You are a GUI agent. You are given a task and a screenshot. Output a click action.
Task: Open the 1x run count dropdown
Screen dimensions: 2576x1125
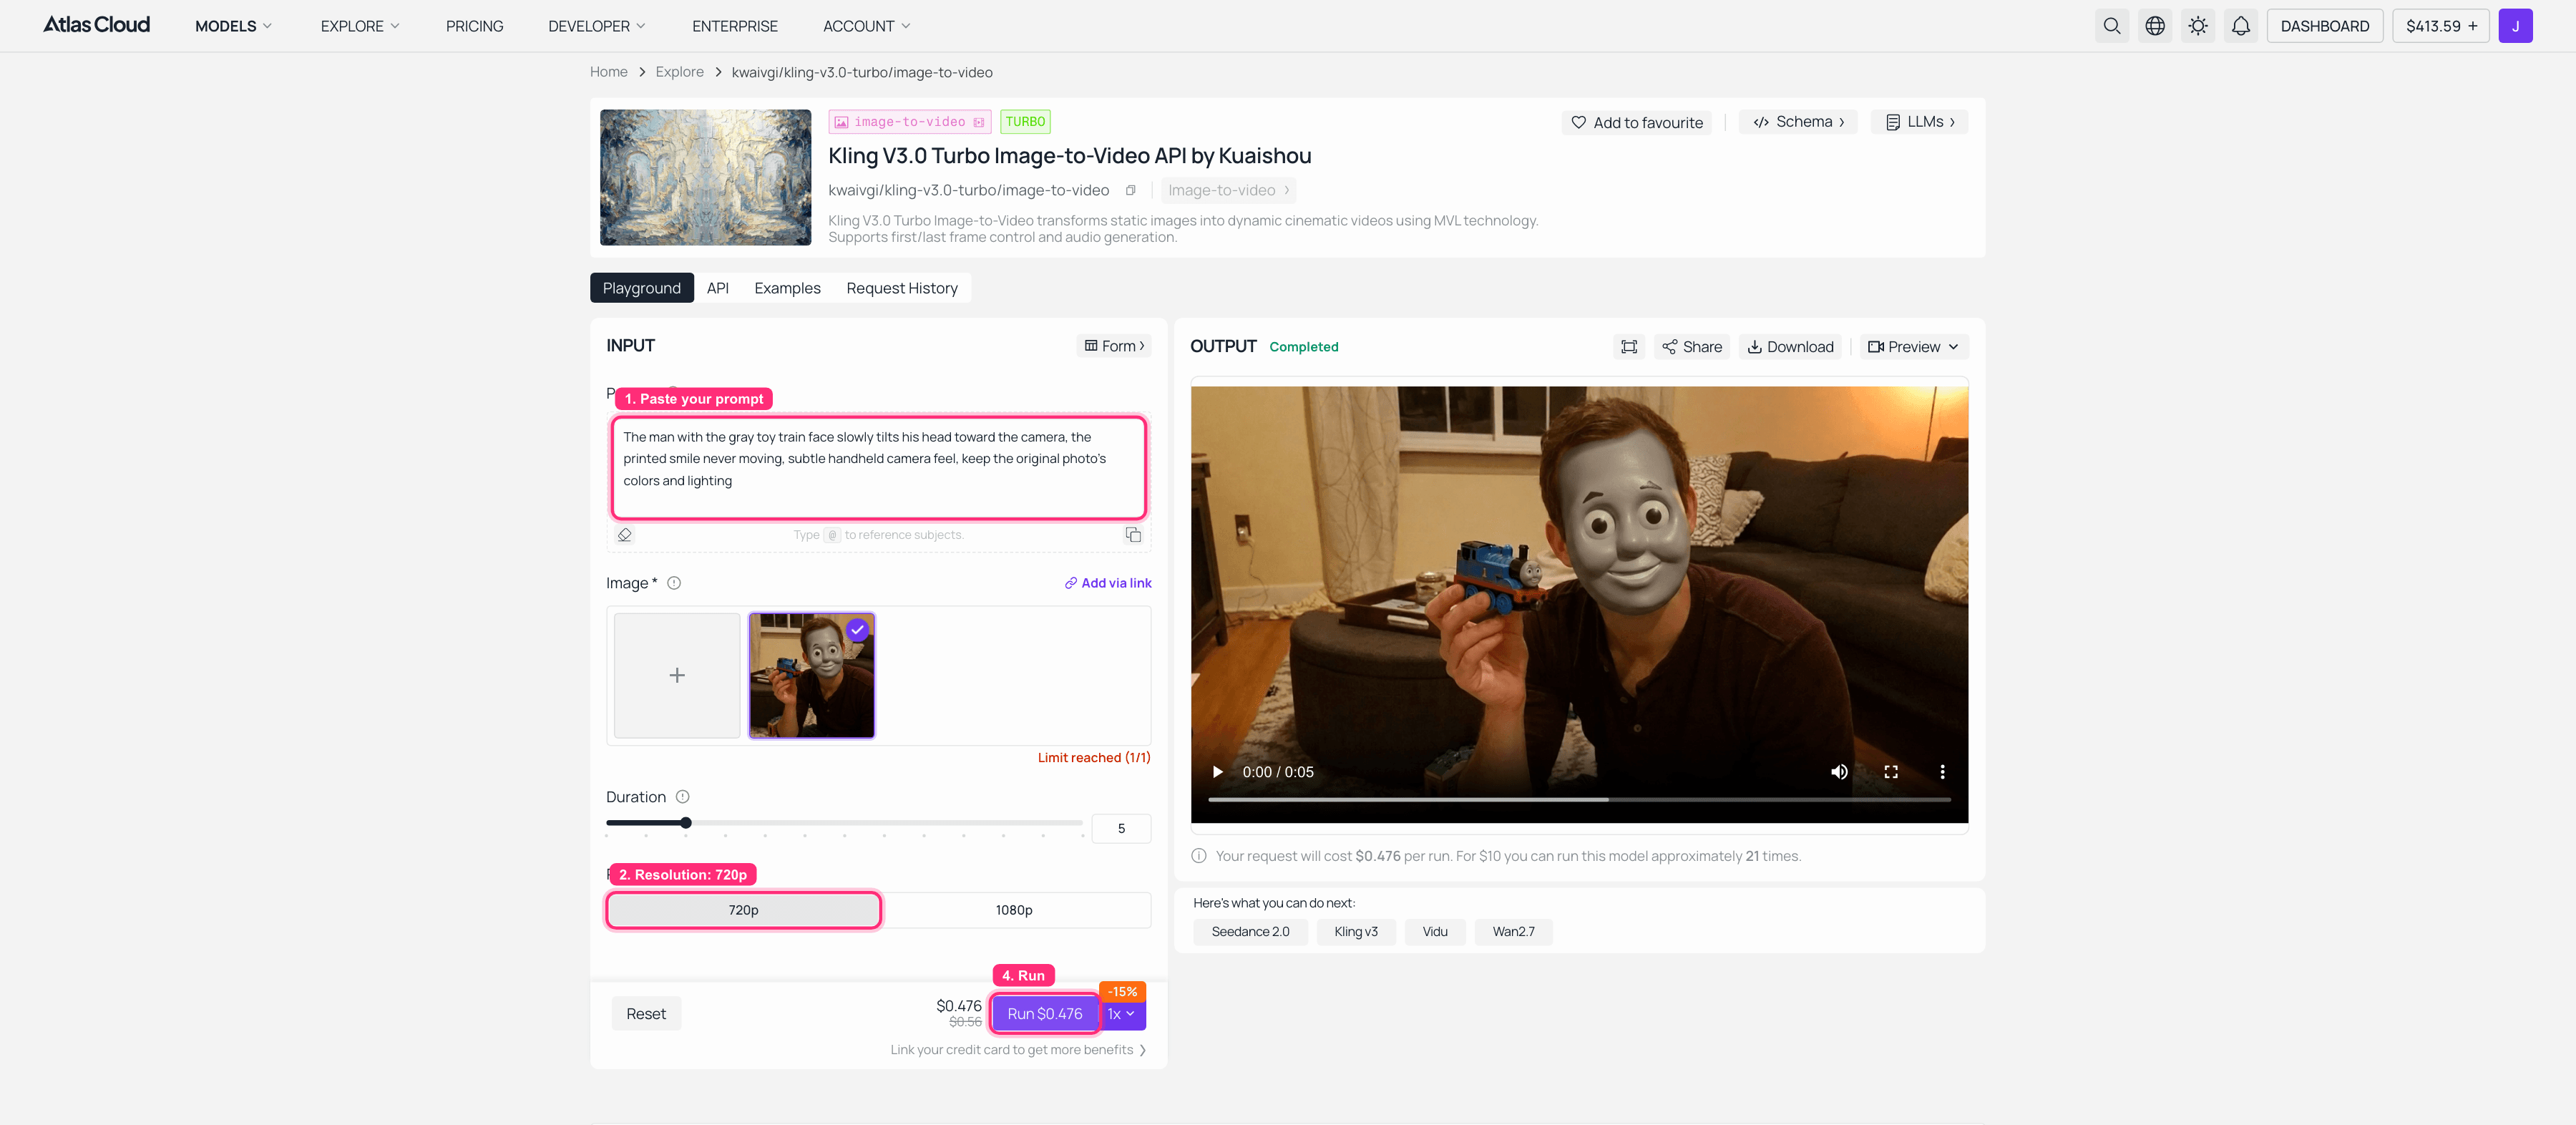pyautogui.click(x=1122, y=1014)
